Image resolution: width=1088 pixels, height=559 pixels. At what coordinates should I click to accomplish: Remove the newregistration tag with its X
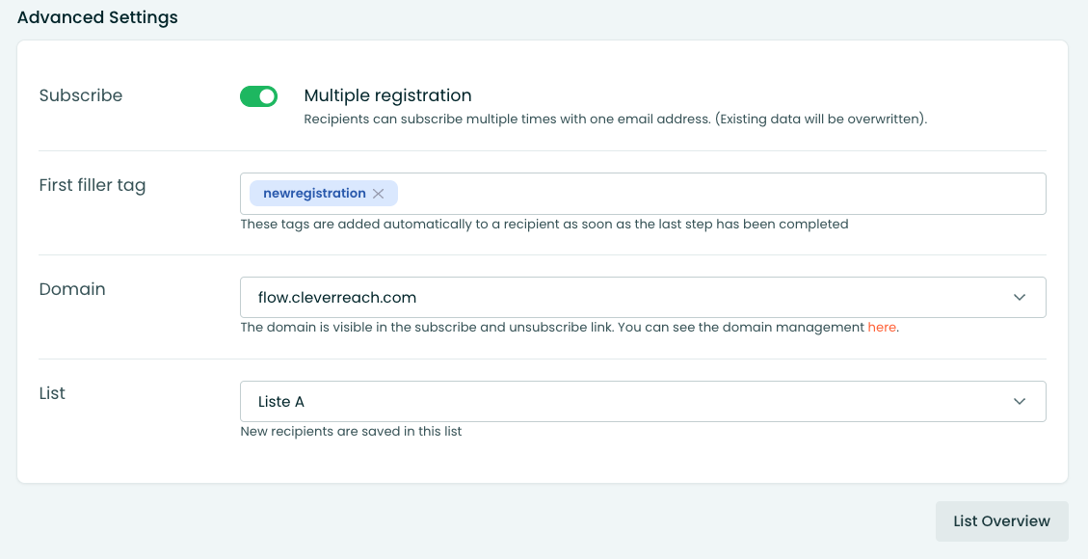(x=379, y=194)
